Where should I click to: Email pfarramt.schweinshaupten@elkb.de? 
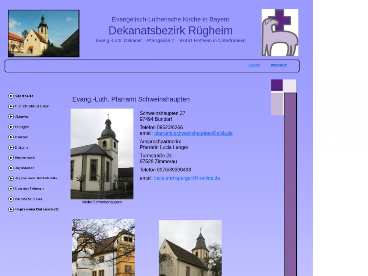(x=193, y=133)
